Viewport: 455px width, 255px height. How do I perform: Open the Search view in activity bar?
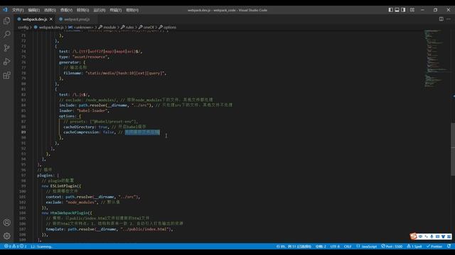coord(6,34)
